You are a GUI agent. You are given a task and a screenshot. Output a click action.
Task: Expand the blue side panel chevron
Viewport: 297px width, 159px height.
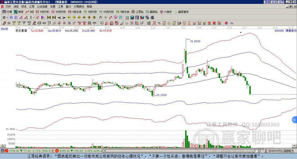pyautogui.click(x=295, y=120)
